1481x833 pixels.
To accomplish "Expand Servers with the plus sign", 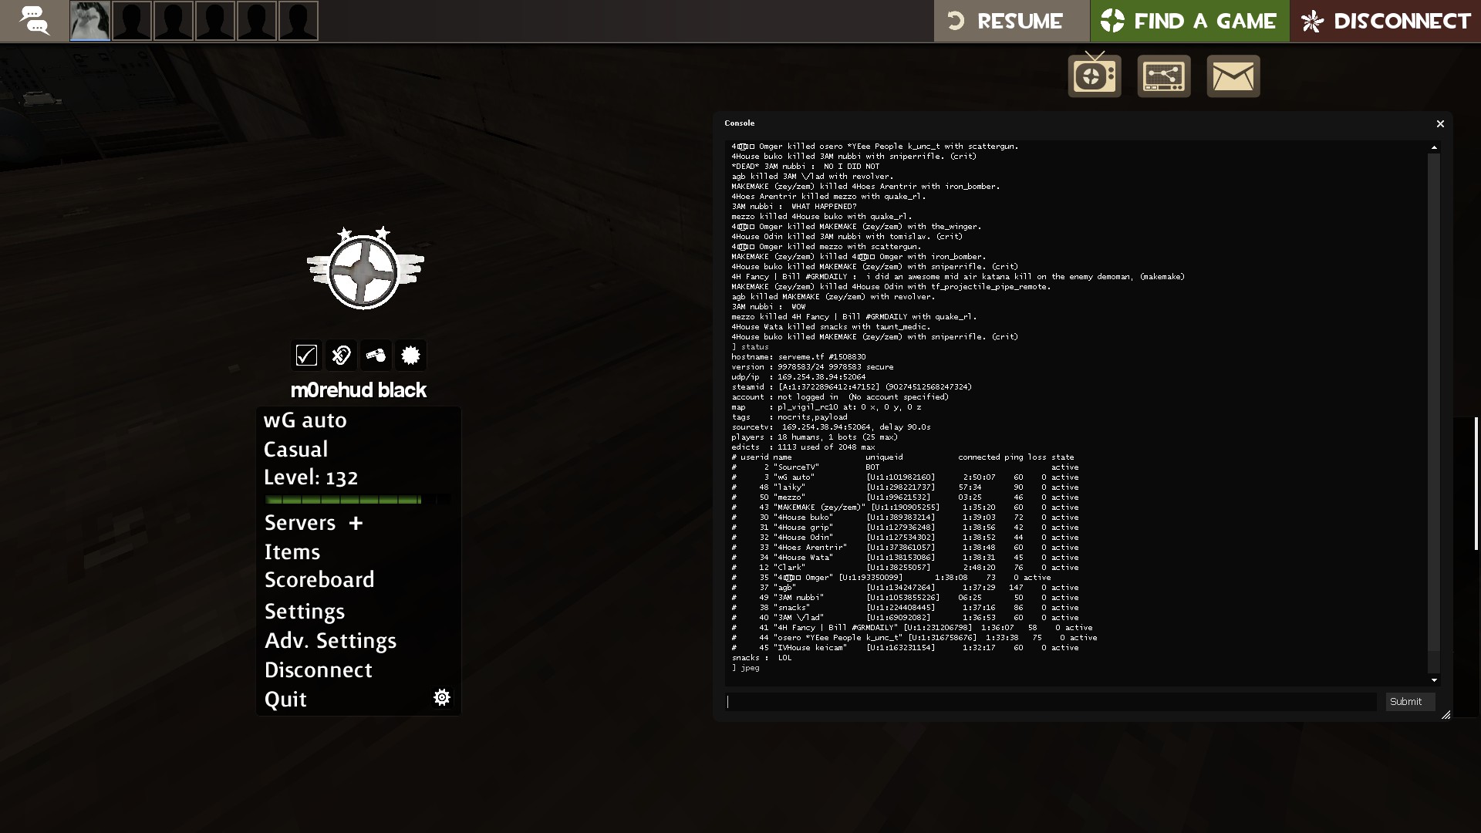I will 356,524.
